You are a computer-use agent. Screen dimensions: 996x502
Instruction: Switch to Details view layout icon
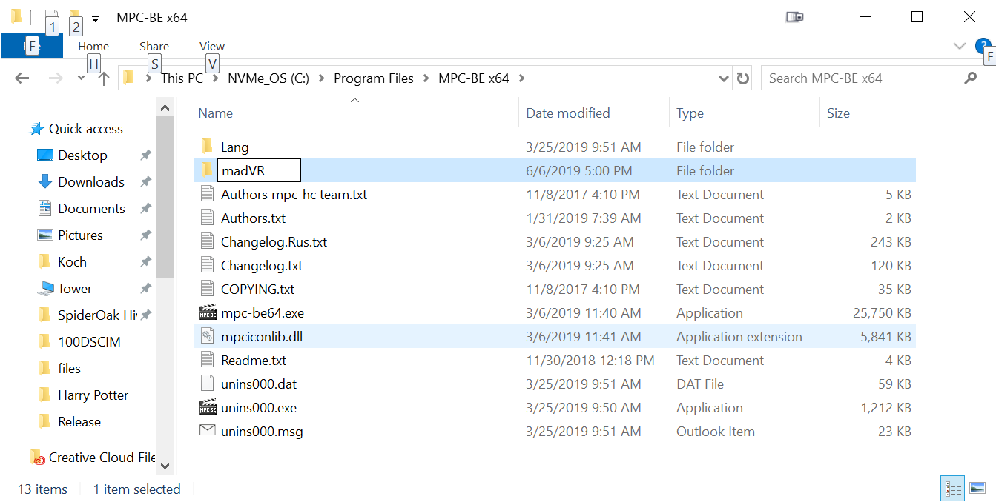pyautogui.click(x=953, y=488)
